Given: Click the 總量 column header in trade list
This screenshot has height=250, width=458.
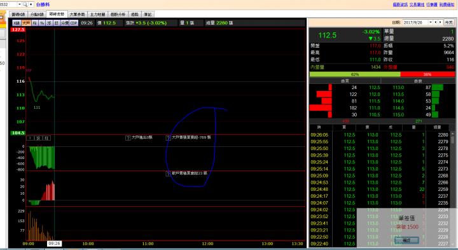Looking at the screenshot, I should coord(437,127).
